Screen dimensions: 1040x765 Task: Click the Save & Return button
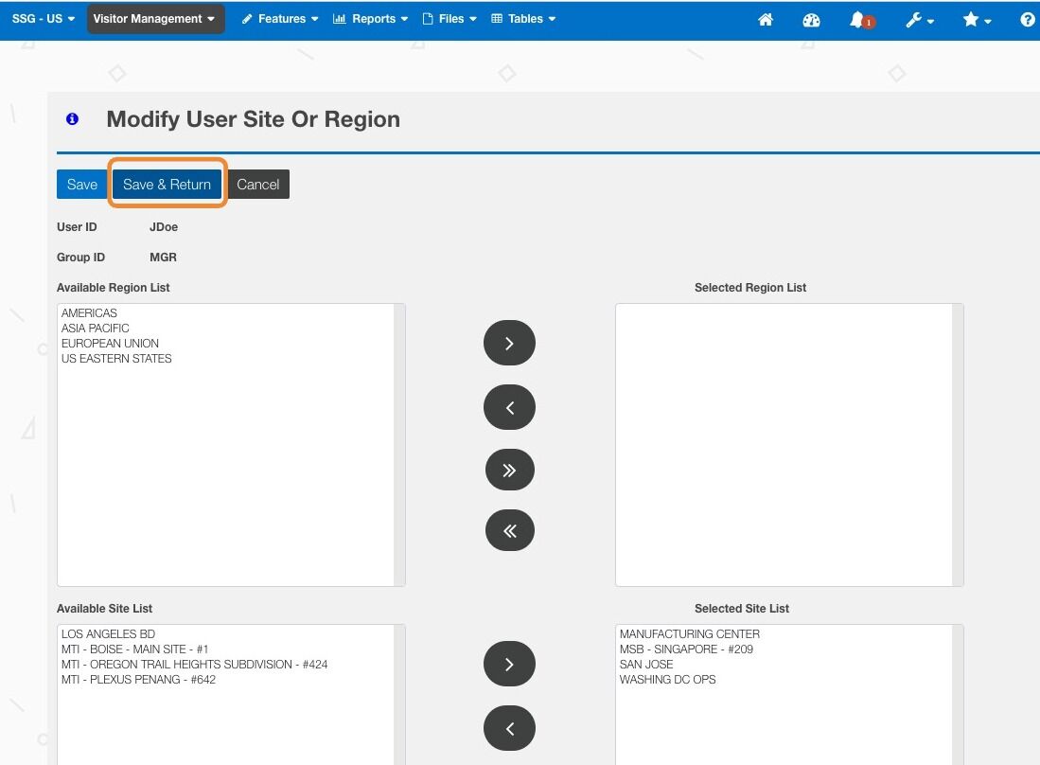click(x=167, y=185)
